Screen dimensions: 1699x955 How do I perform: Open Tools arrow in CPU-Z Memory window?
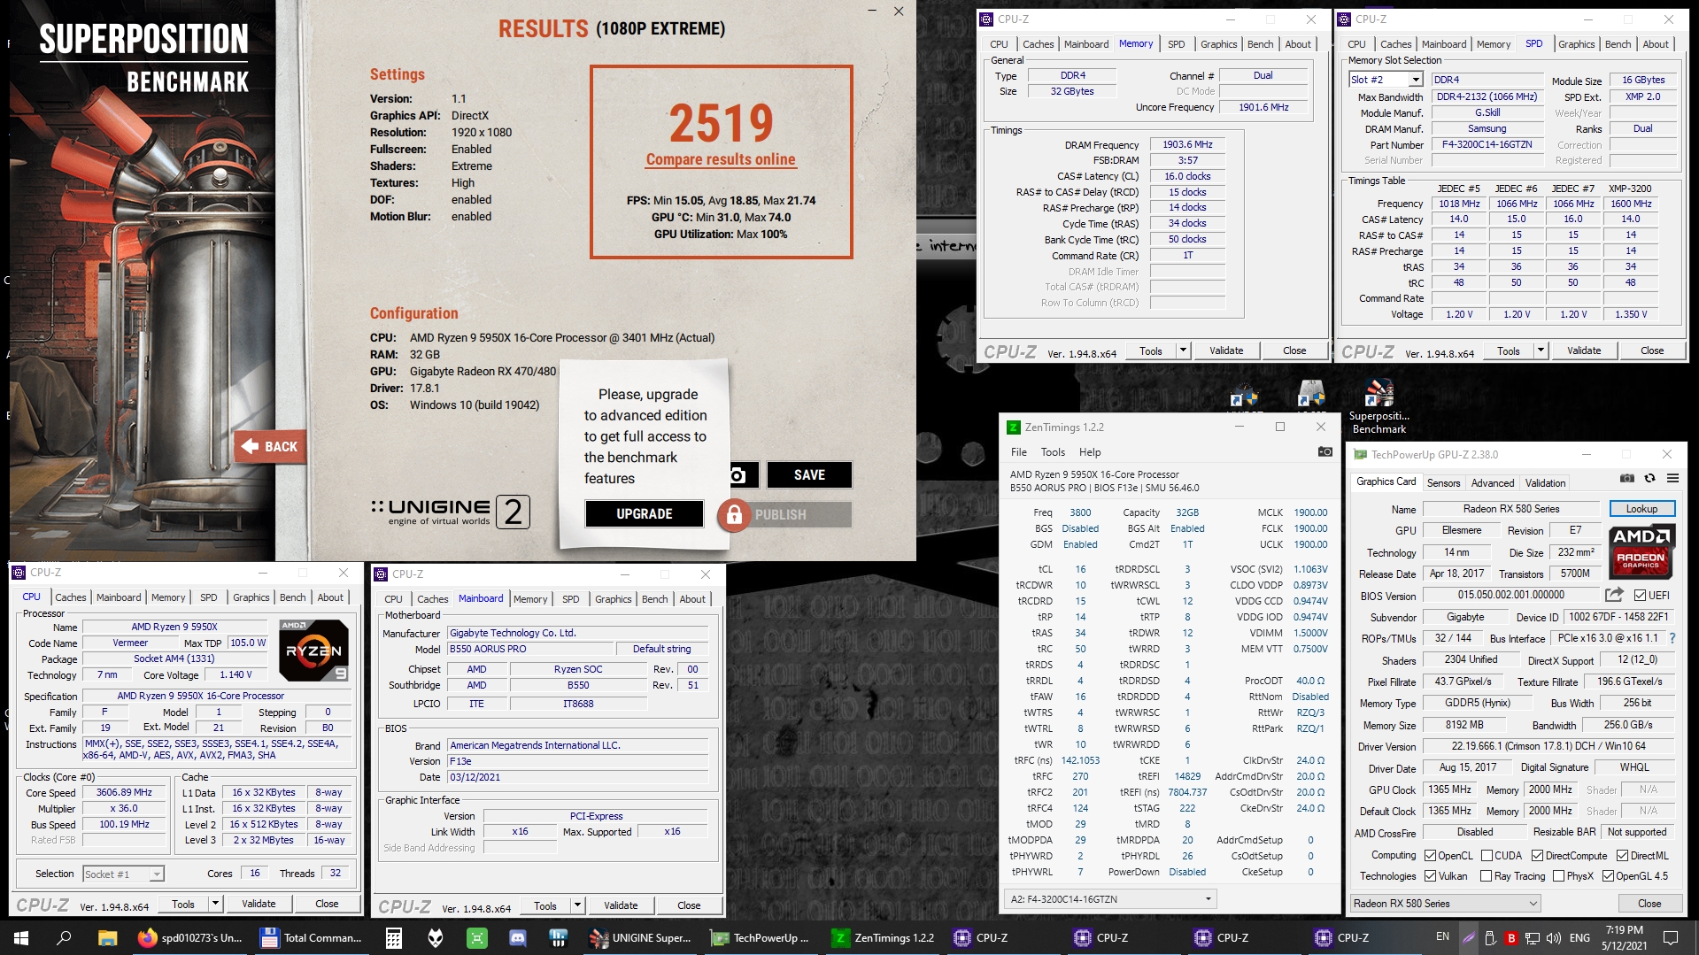(x=1183, y=350)
